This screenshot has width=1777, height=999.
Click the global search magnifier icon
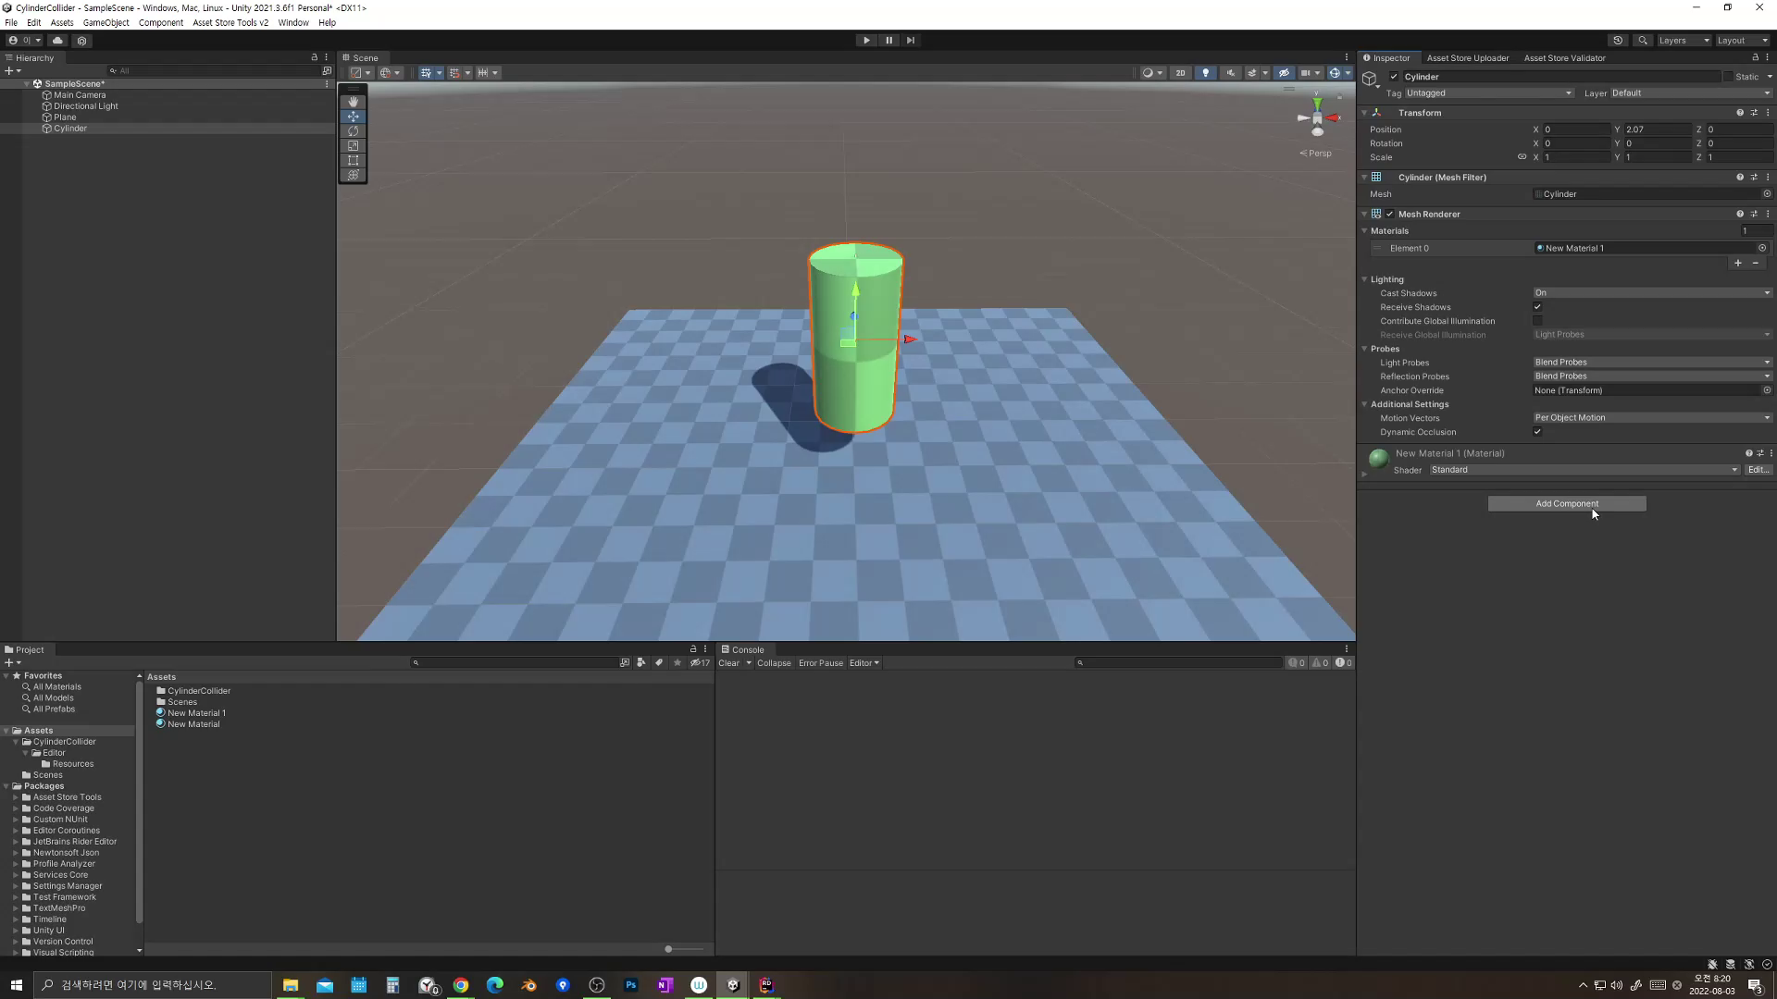coord(1643,41)
